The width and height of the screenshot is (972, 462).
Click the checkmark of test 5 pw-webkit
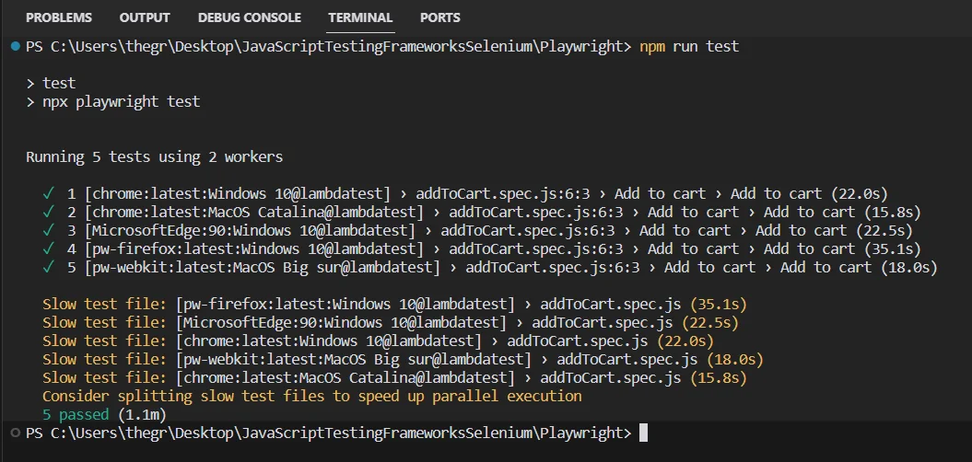pyautogui.click(x=48, y=268)
